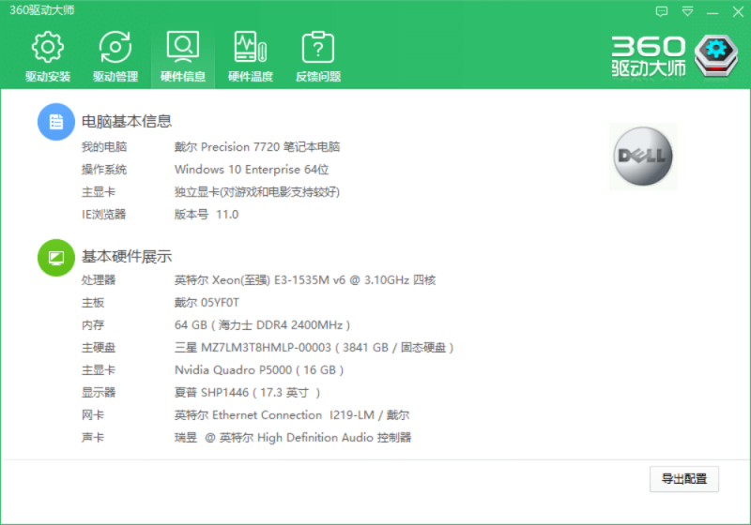Click the 我的电脑 label
Screen dimensions: 751x525
pos(104,147)
